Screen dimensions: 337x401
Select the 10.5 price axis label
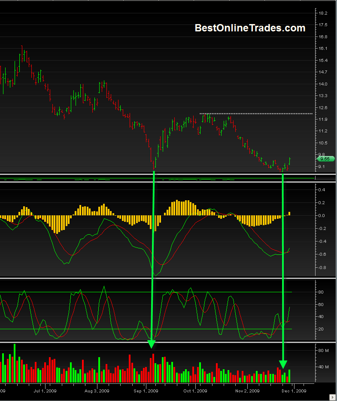(x=323, y=143)
